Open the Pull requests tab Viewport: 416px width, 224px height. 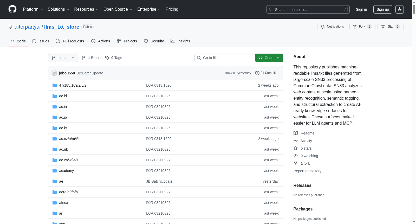tap(70, 41)
